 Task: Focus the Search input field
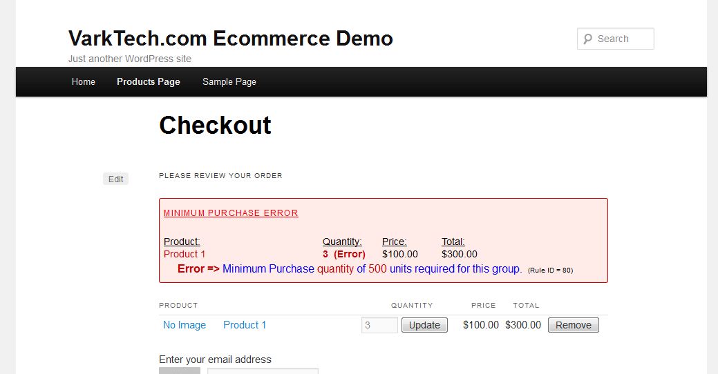pos(616,39)
